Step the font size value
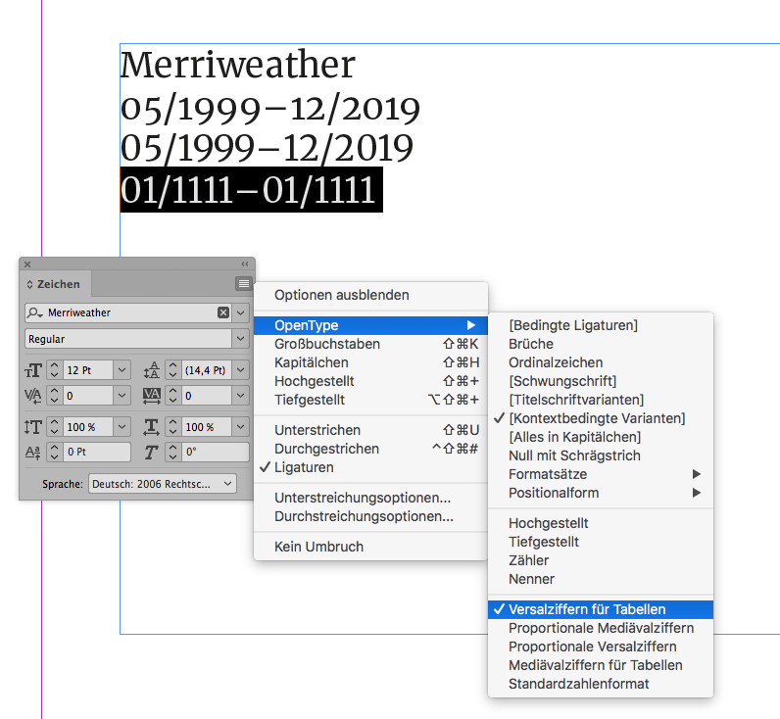The height and width of the screenshot is (719, 780). [x=55, y=370]
